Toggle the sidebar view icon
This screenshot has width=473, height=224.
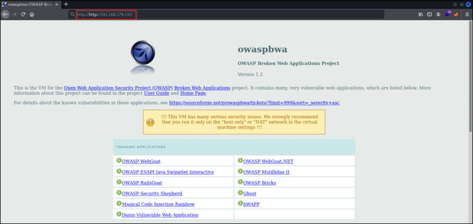click(x=430, y=14)
